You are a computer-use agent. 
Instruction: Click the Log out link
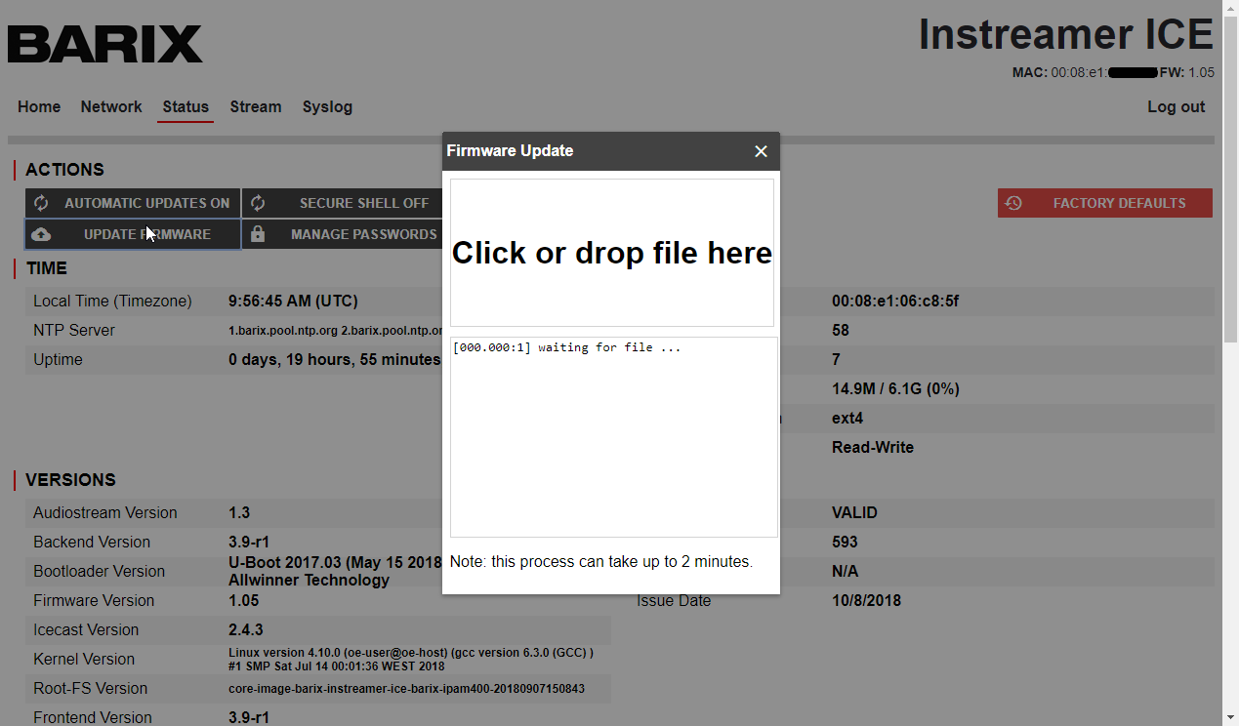pos(1176,107)
